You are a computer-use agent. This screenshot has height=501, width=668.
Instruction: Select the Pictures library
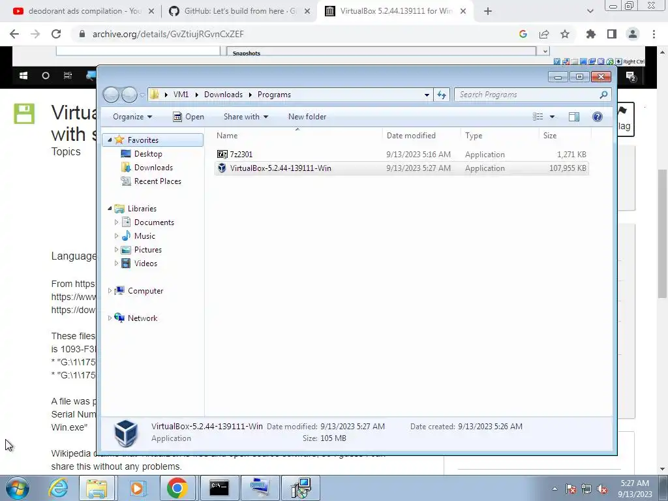pos(148,250)
